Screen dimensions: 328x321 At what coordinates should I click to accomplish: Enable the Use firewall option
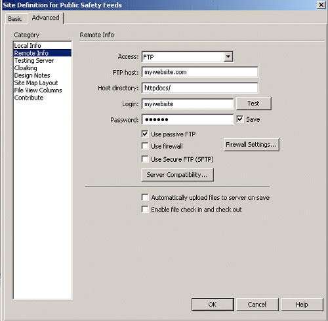[145, 146]
